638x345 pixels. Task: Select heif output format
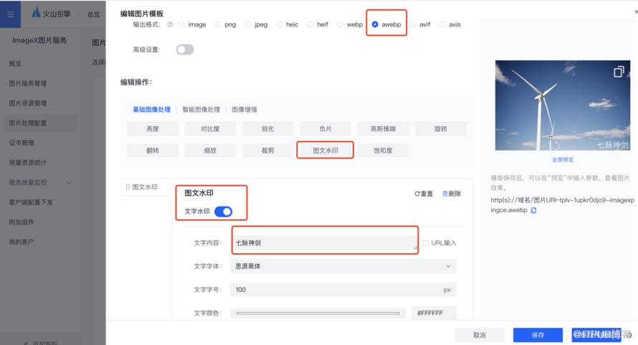pyautogui.click(x=310, y=24)
